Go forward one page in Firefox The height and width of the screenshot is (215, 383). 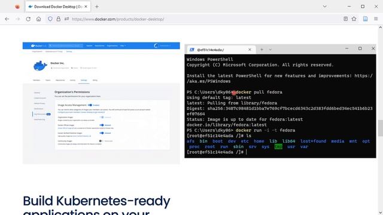click(17, 19)
